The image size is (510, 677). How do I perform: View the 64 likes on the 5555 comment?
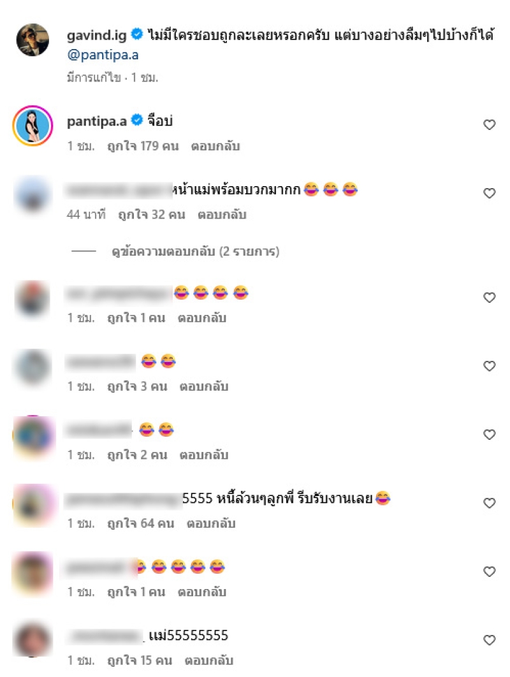[x=141, y=523]
